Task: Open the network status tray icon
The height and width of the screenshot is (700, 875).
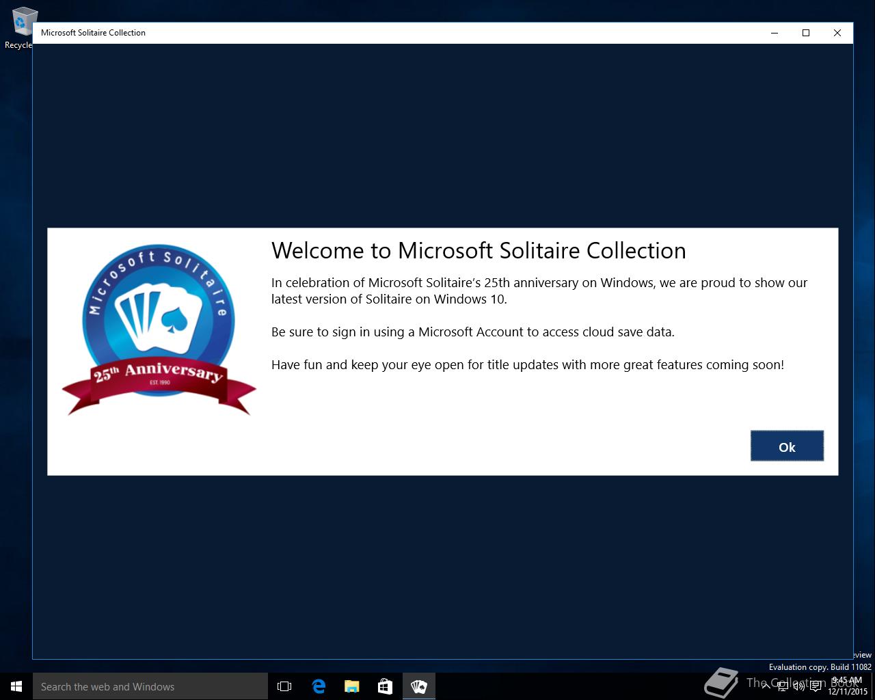Action: [783, 686]
